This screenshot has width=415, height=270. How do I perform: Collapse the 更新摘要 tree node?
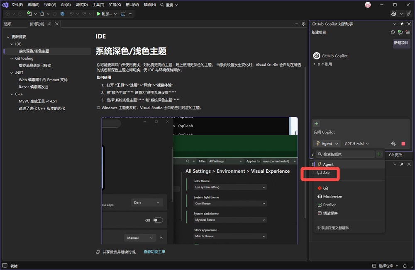(x=8, y=37)
